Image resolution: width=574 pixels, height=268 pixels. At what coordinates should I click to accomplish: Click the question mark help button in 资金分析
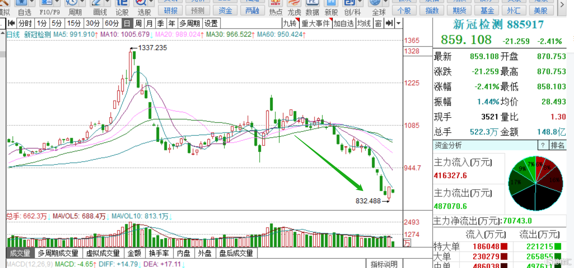[x=542, y=145]
